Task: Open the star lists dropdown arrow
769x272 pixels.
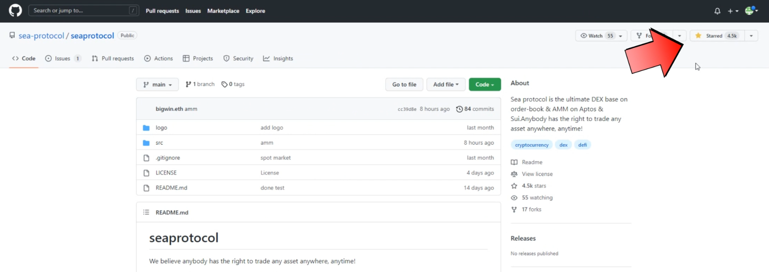Action: click(751, 36)
